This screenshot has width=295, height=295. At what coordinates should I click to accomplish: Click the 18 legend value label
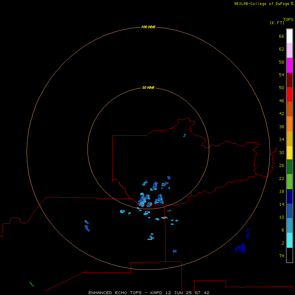coord(282,191)
